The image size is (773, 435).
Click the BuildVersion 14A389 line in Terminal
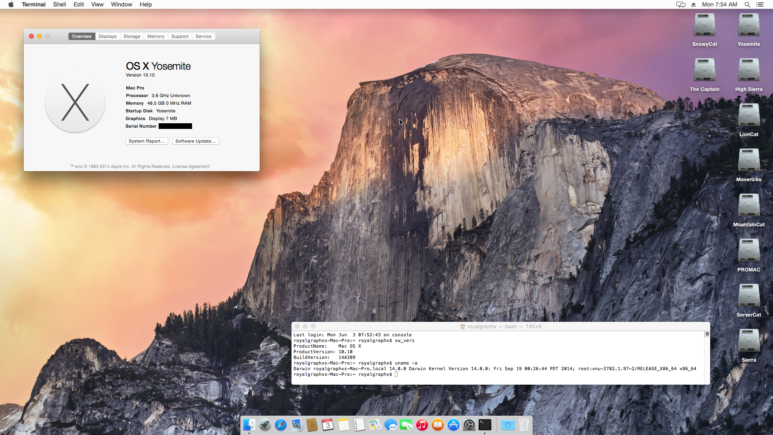(x=324, y=357)
